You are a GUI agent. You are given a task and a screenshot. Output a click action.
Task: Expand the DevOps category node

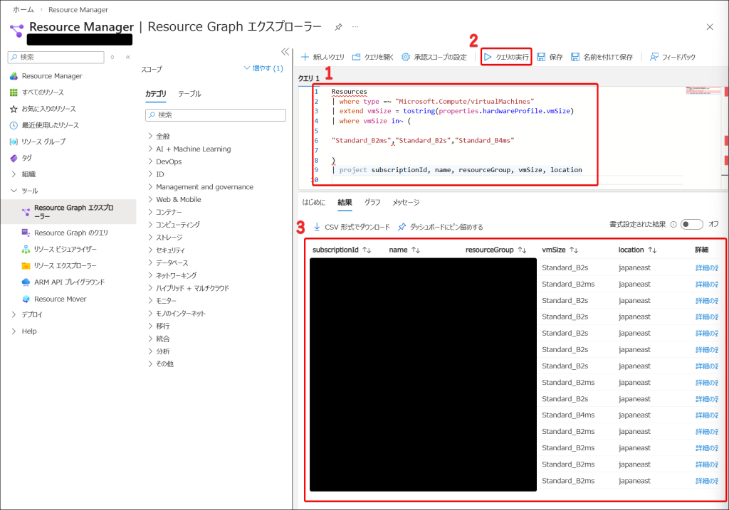pos(151,161)
